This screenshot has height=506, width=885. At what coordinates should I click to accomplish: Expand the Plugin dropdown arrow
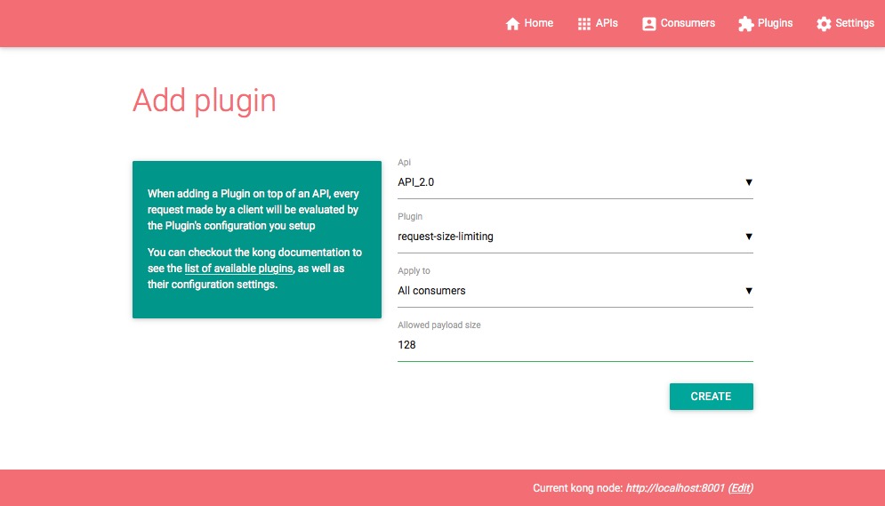[x=748, y=237]
